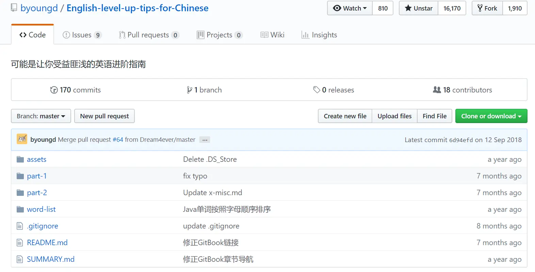Viewport: 535px width, 272px height.
Task: Expand the Clone or download menu
Action: [x=491, y=116]
